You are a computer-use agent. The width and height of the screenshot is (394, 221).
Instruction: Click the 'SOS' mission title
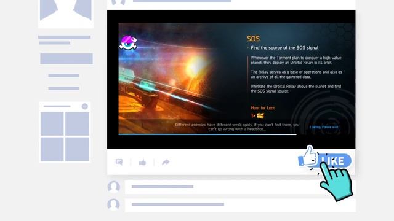coord(253,39)
